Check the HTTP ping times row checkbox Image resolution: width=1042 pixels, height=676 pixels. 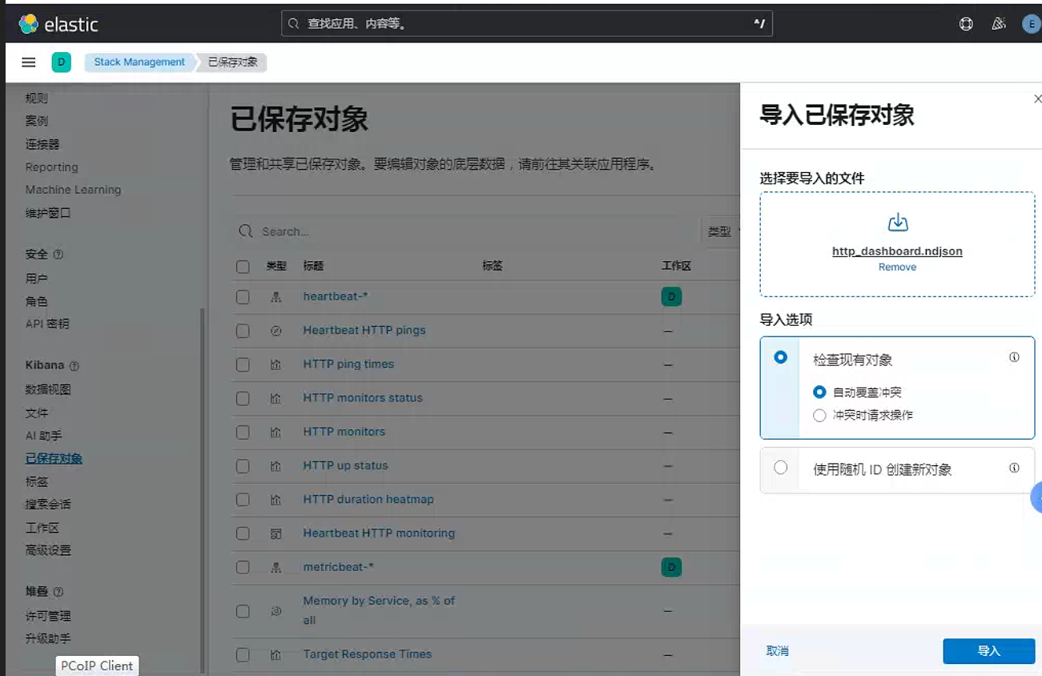coord(243,365)
